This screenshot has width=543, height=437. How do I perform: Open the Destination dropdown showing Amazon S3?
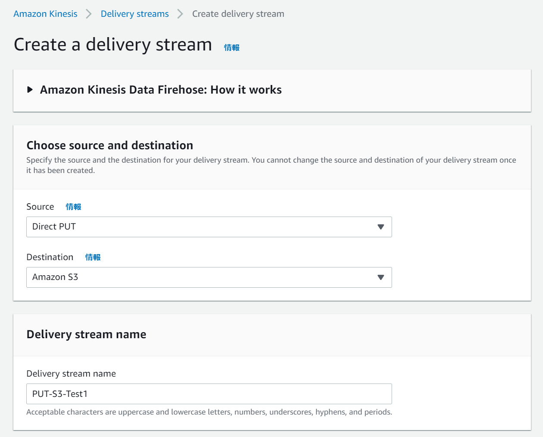209,277
